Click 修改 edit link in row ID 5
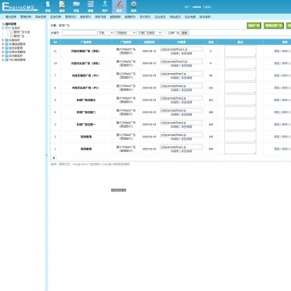Screen dimensions: 291x291 click(x=285, y=100)
